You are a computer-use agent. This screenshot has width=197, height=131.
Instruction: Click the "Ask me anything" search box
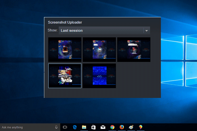(26, 127)
